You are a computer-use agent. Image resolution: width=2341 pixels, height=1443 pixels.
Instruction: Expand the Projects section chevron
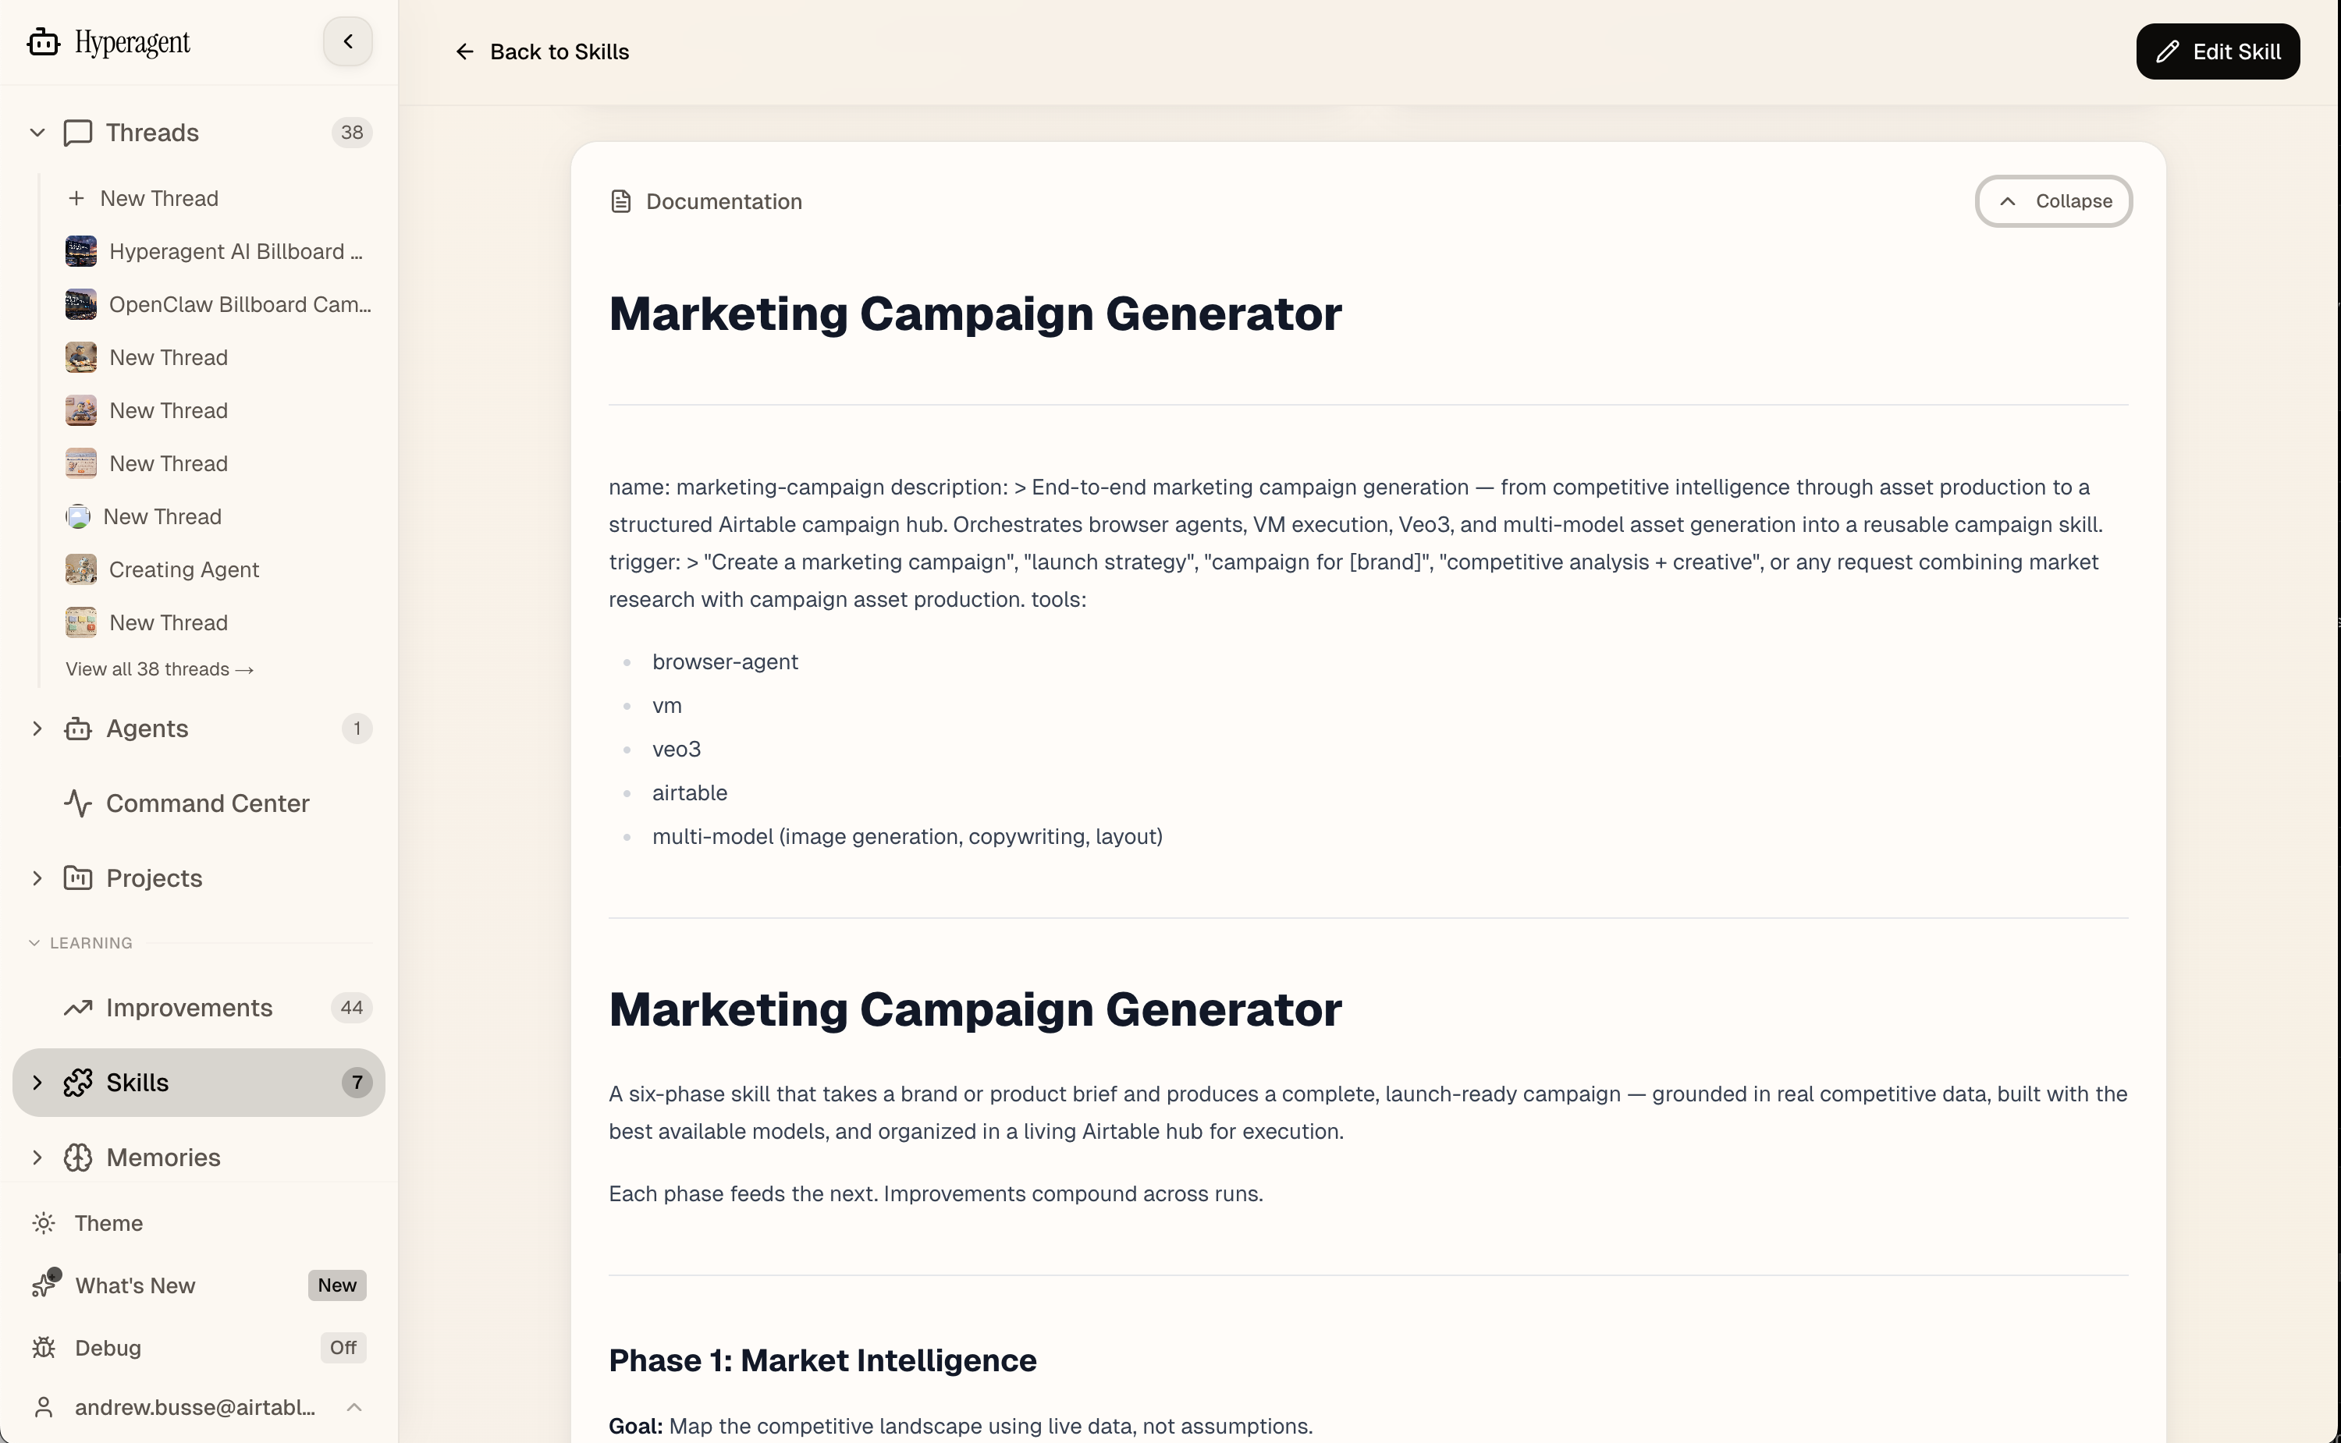click(x=37, y=878)
